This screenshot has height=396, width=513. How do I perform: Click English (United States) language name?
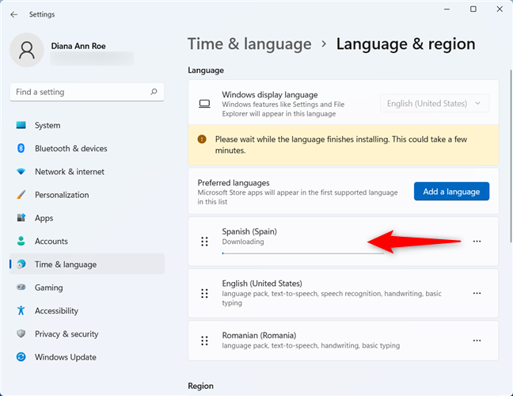[x=262, y=284]
